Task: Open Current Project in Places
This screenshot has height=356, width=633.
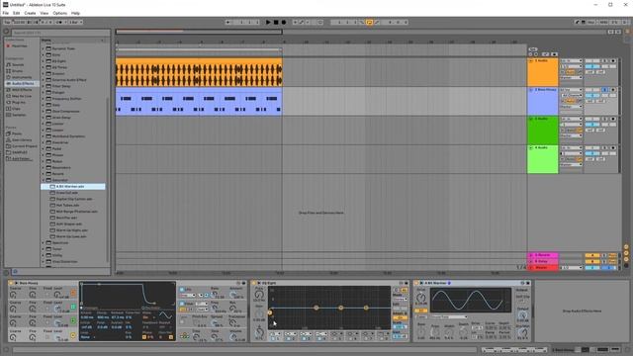Action: [x=24, y=146]
